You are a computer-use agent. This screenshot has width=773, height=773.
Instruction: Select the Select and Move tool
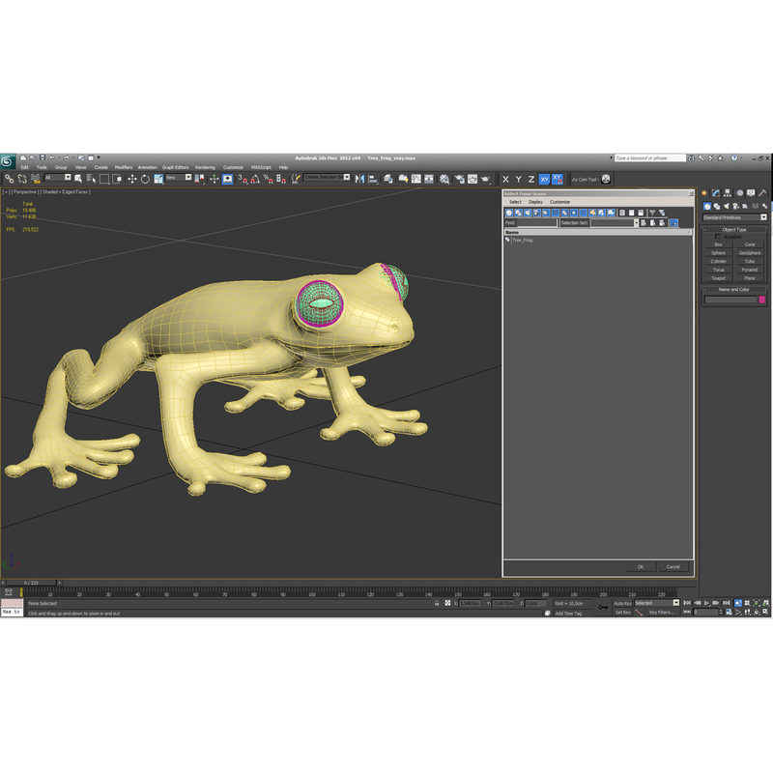pyautogui.click(x=131, y=180)
